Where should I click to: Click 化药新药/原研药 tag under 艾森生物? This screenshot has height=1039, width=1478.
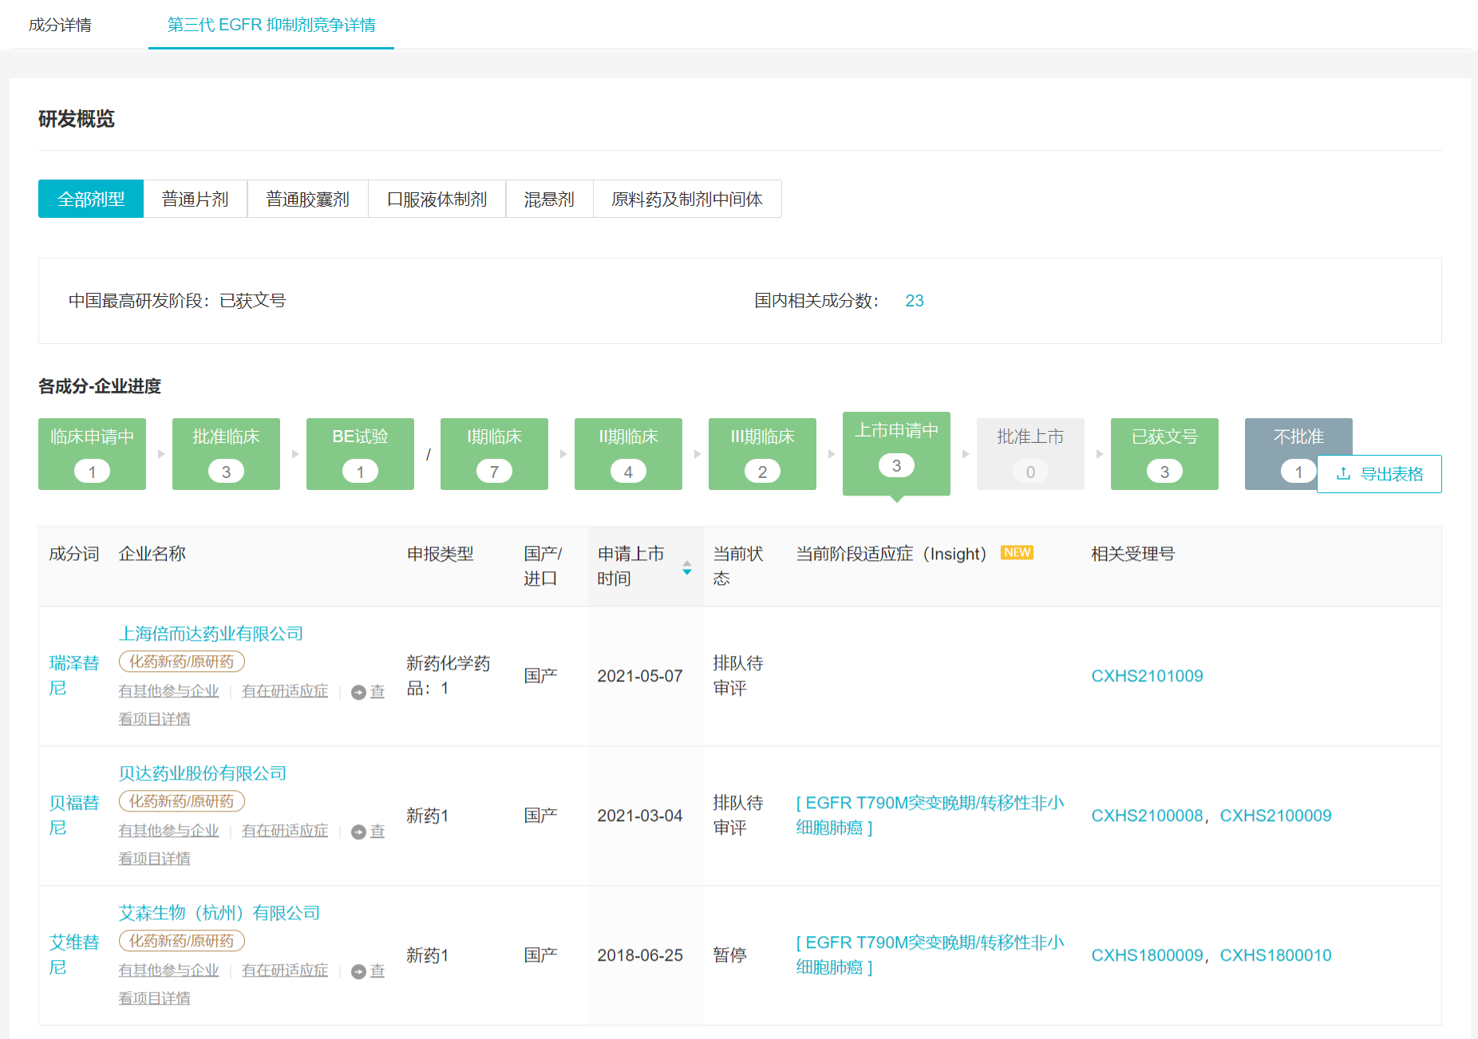(182, 941)
